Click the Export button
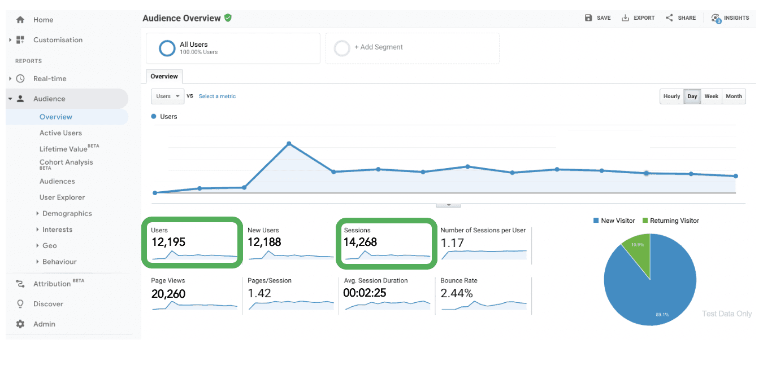 pyautogui.click(x=638, y=17)
